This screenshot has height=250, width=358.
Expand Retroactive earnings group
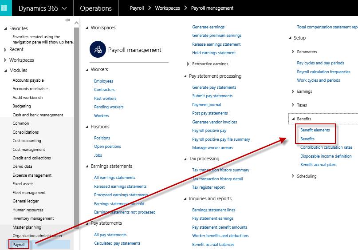pos(188,64)
